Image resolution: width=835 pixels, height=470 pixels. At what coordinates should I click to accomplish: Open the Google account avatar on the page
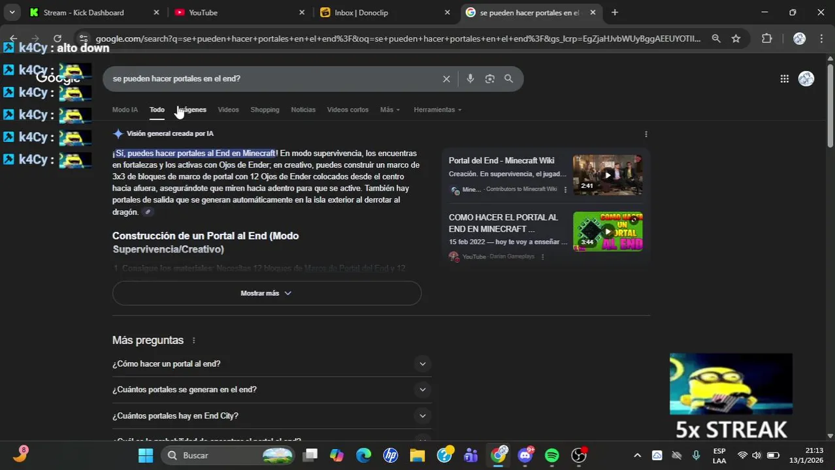[806, 79]
